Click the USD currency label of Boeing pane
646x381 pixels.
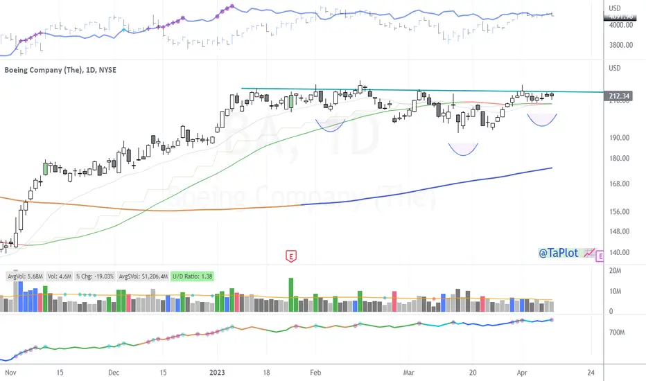point(615,68)
